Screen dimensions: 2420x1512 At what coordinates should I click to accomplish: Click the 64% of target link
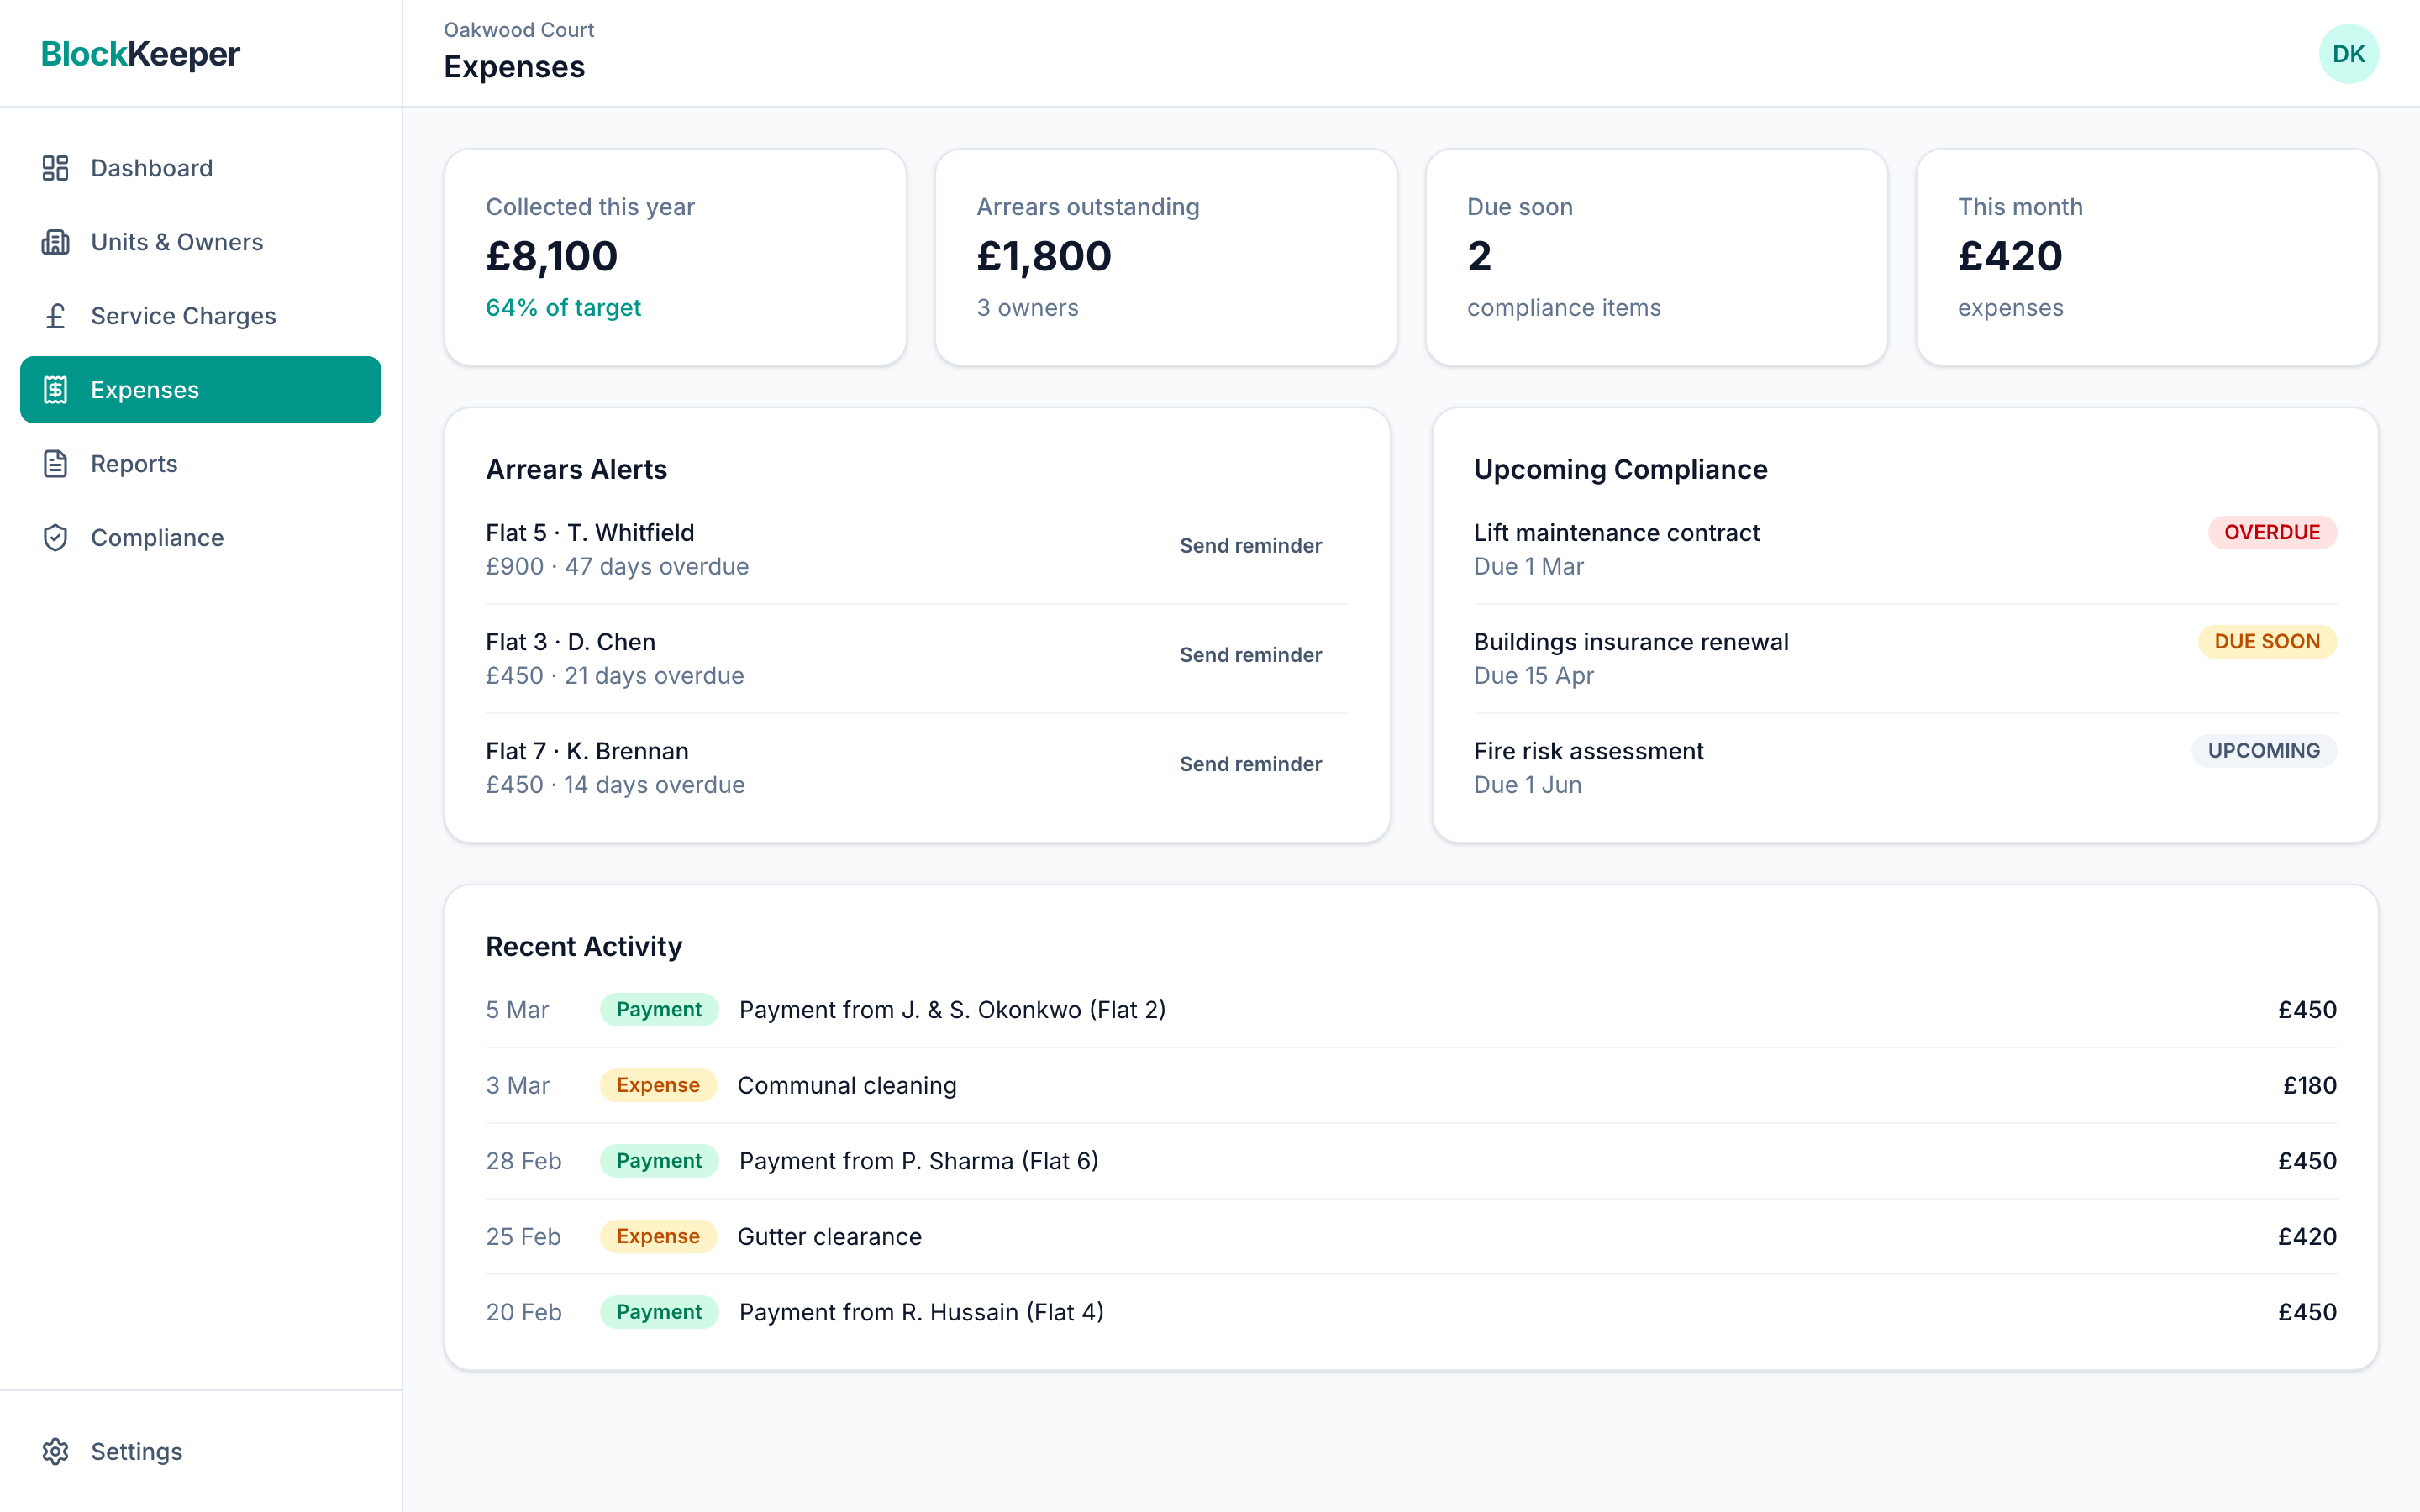tap(563, 307)
